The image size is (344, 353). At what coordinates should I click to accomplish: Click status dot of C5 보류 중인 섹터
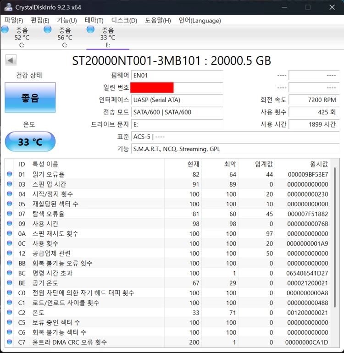pyautogui.click(x=10, y=322)
